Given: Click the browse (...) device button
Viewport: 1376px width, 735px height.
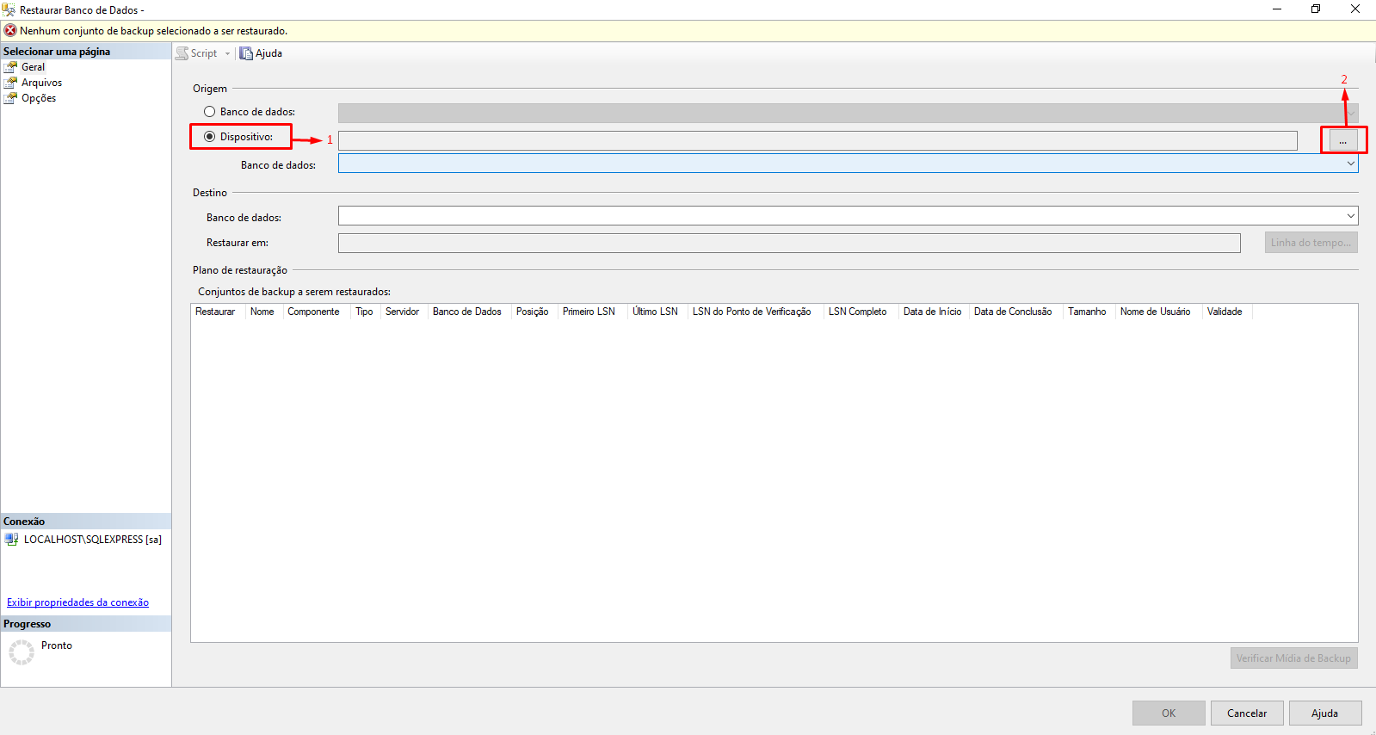Looking at the screenshot, I should [x=1342, y=140].
